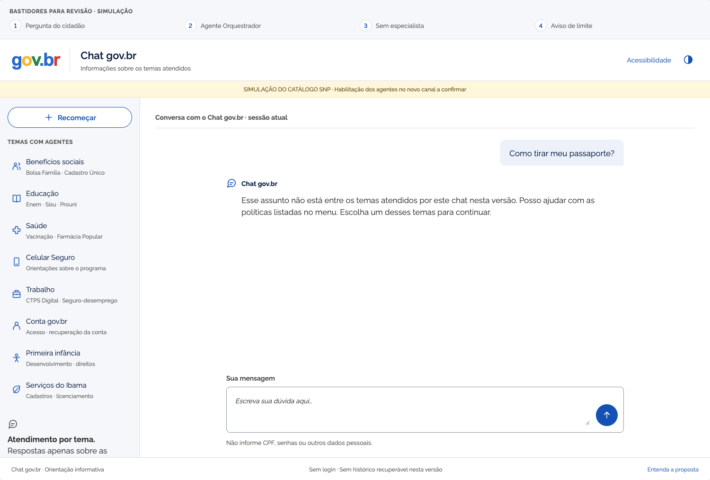Choose the Conta gov.br theme
The width and height of the screenshot is (710, 480).
pos(70,326)
